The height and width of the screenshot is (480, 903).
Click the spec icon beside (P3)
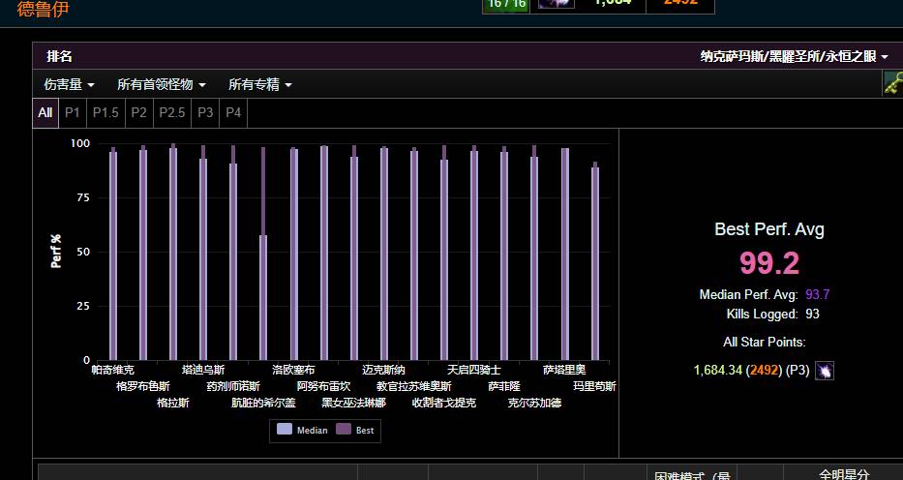pos(825,371)
